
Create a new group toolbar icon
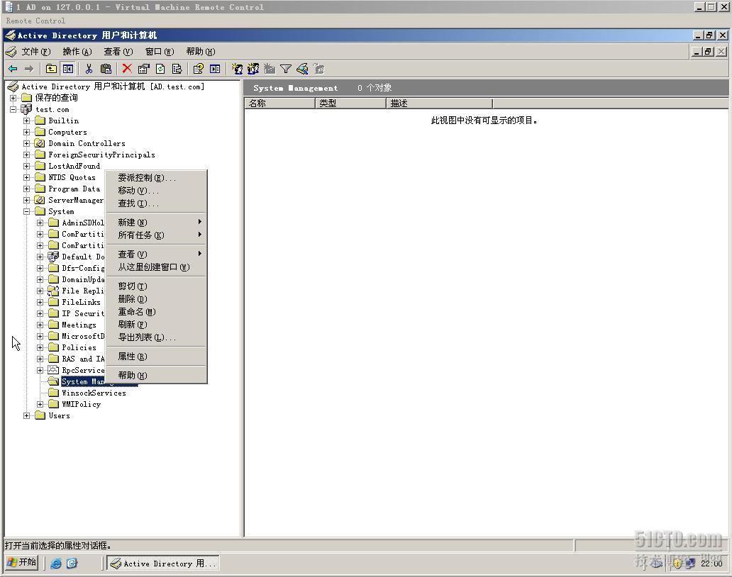[x=253, y=69]
